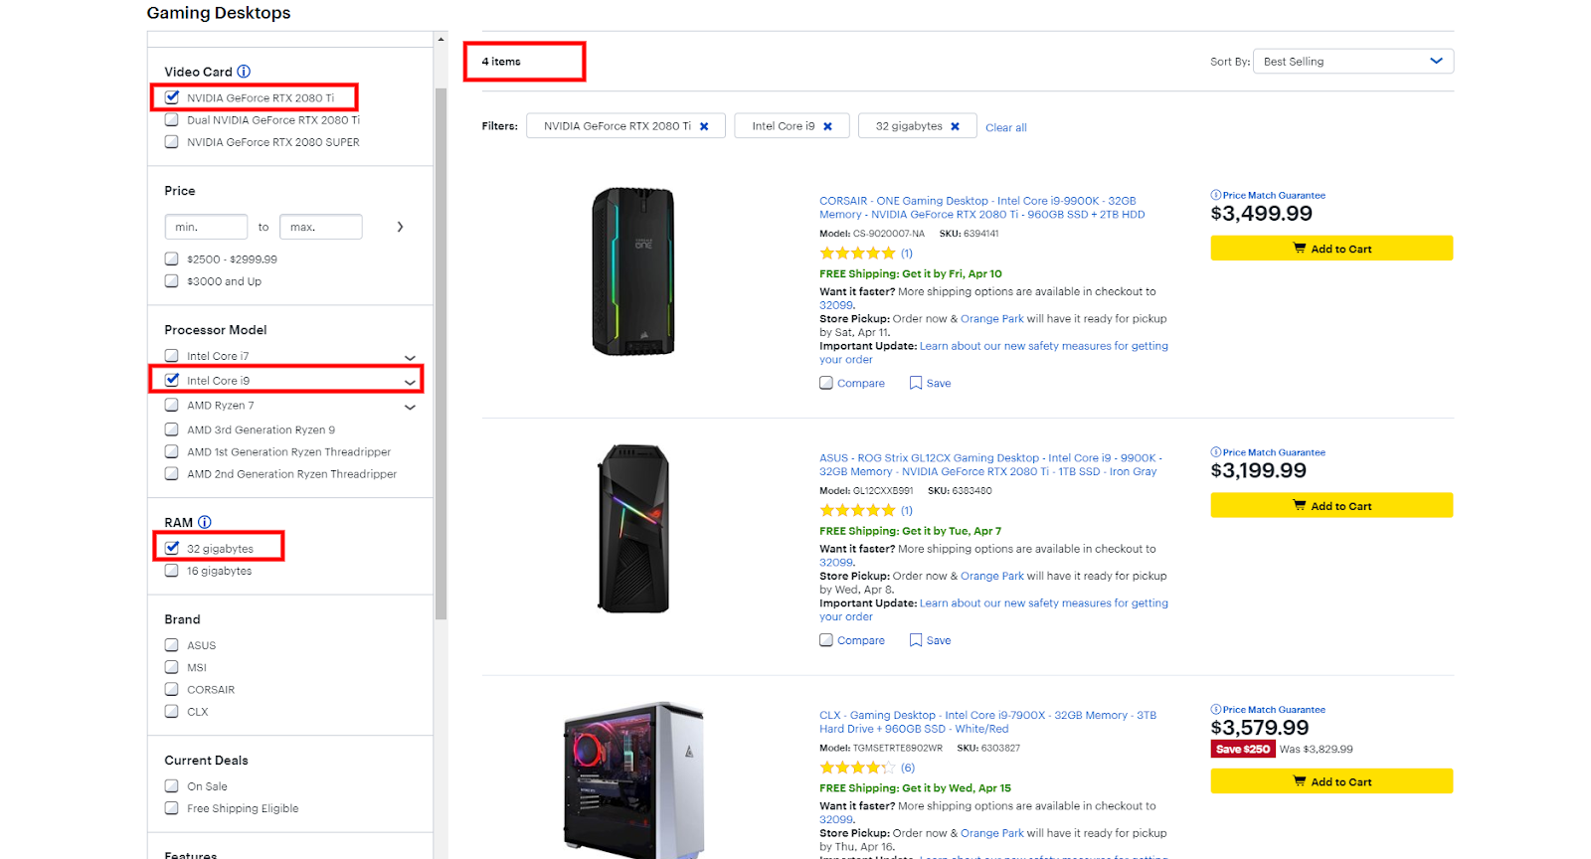Click the star rating for CLX Gaming Desktop

857,768
